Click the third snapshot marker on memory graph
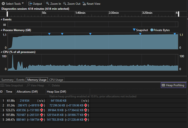Image resolution: width=188 pixels, height=128 pixels. tap(90, 34)
